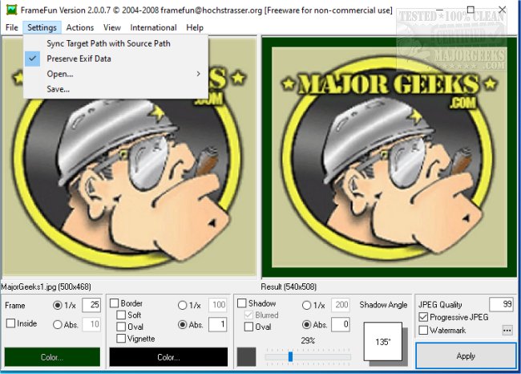
Task: Click the gray shadow color swatch
Action: tap(247, 356)
